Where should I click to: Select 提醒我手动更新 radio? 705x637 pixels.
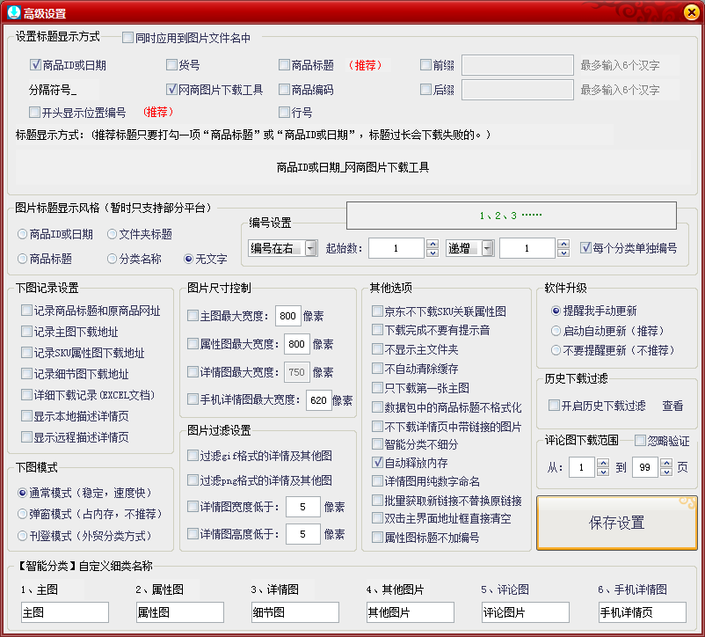(556, 311)
